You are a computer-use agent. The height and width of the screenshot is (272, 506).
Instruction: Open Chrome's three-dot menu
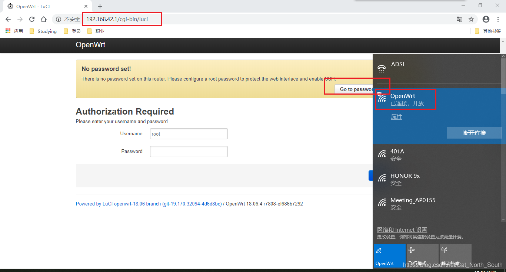click(x=498, y=19)
